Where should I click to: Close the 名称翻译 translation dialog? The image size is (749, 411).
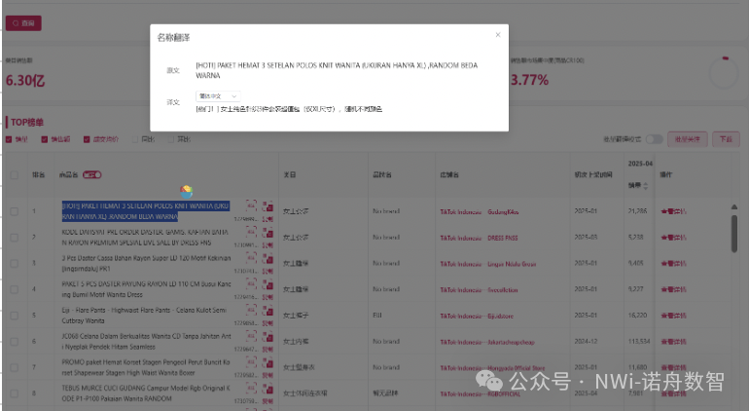(498, 35)
